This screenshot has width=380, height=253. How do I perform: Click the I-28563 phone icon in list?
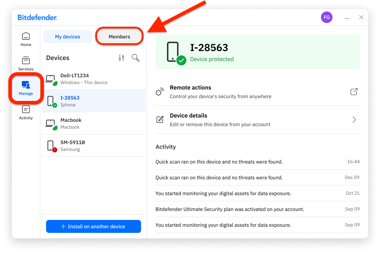(x=51, y=101)
